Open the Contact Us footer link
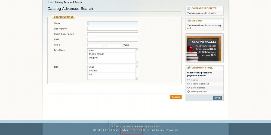 [172, 130]
